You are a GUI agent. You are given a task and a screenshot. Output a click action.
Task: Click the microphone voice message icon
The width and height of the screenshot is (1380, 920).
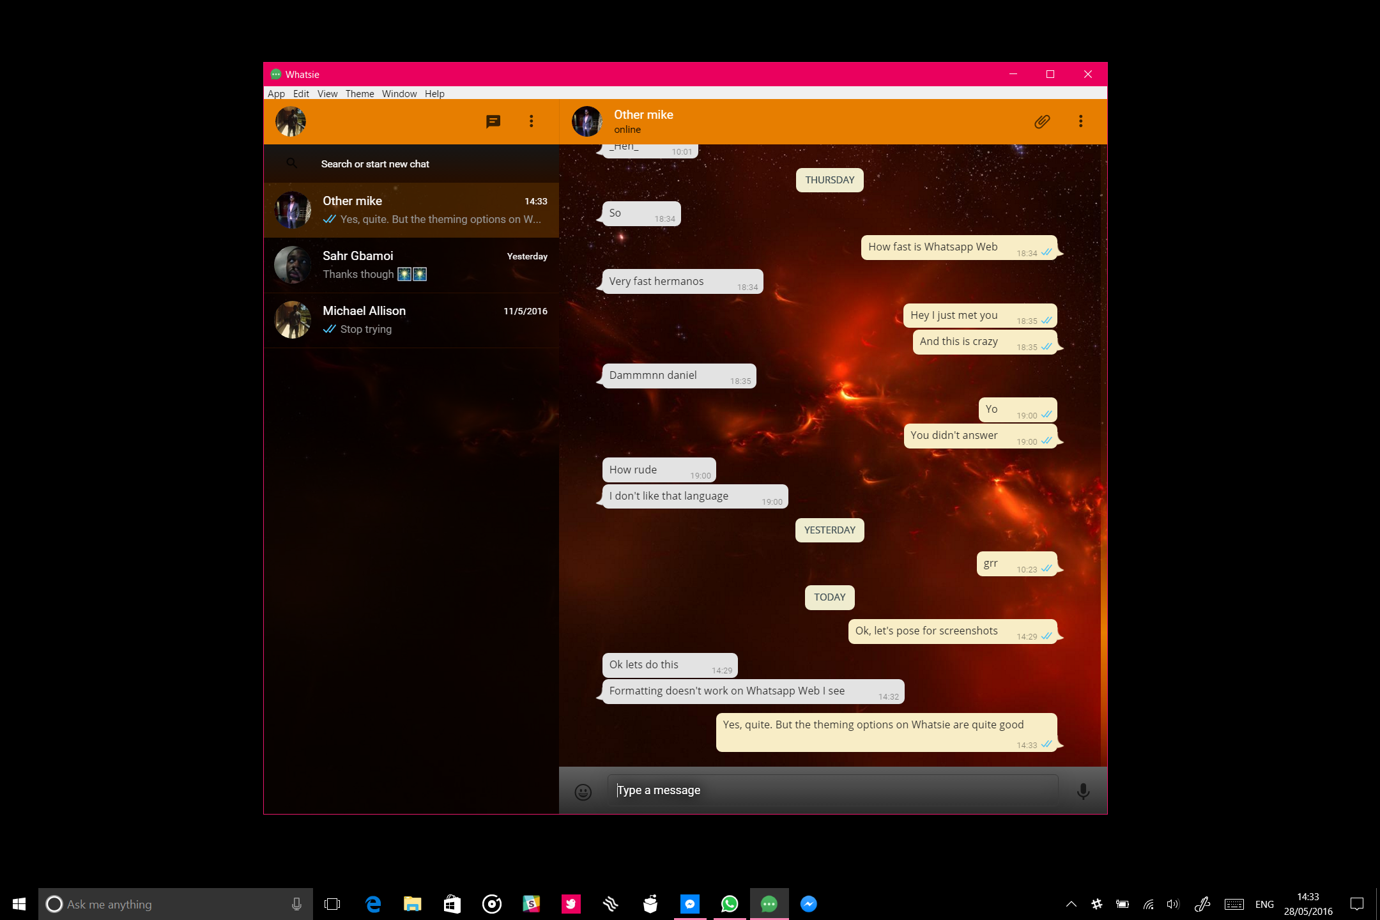tap(1083, 792)
